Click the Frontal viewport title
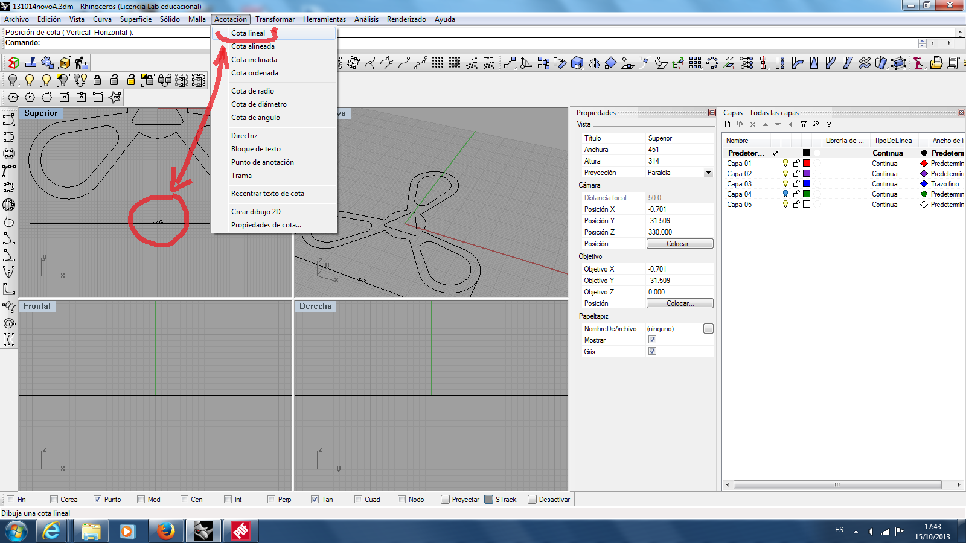 coord(37,306)
